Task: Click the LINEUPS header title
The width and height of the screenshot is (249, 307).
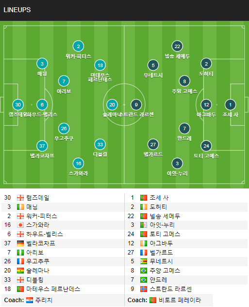Action: (17, 10)
